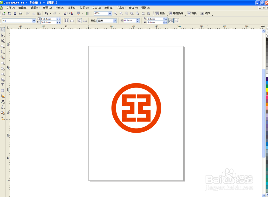Open the 帮助 menu

pos(146,8)
